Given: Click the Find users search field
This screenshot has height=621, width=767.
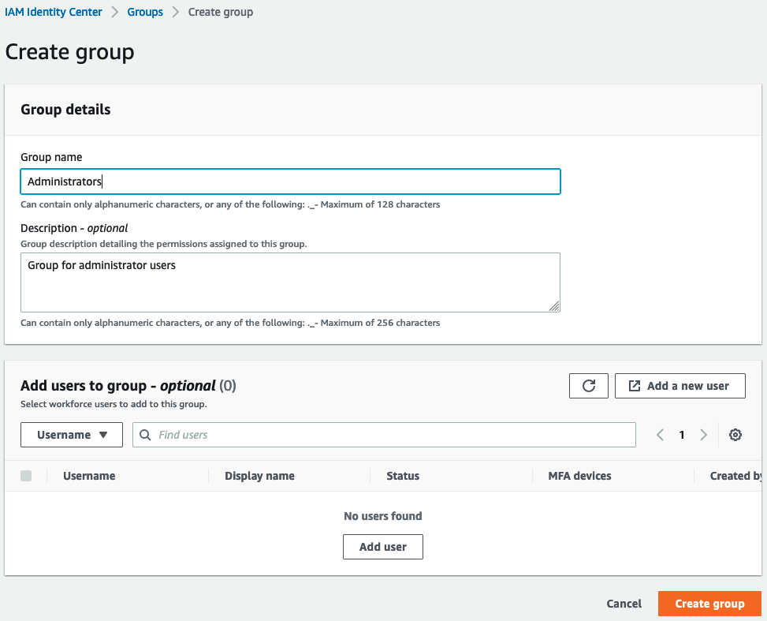Looking at the screenshot, I should (x=384, y=435).
